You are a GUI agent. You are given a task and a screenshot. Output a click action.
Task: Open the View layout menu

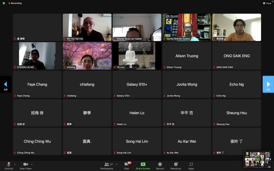(267, 3)
